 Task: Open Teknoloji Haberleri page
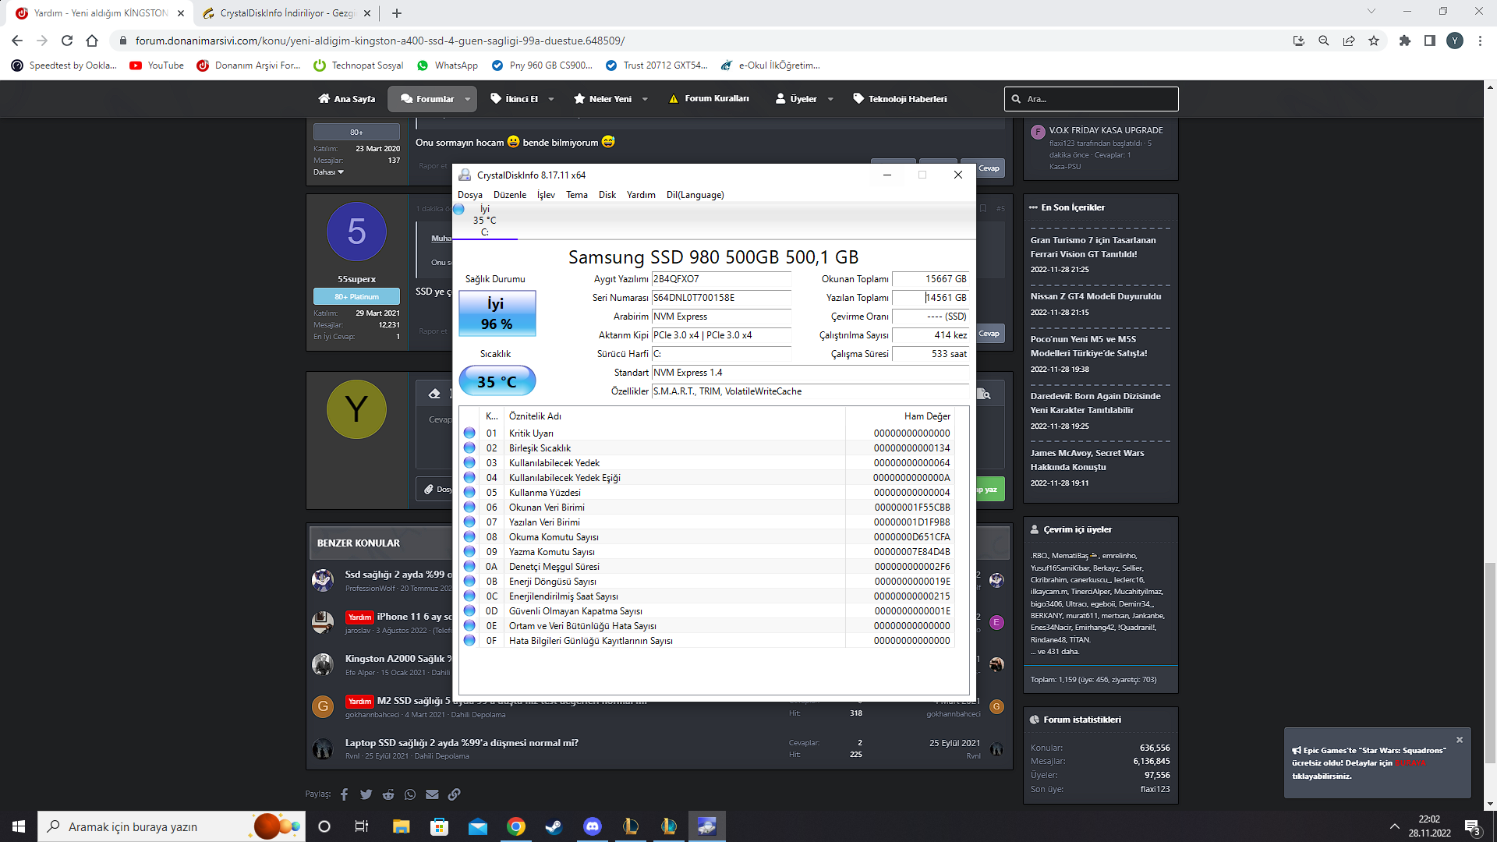900,99
